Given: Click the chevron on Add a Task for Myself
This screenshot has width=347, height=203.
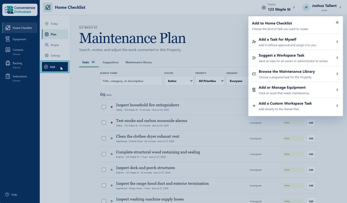Looking at the screenshot, I should pos(337,42).
